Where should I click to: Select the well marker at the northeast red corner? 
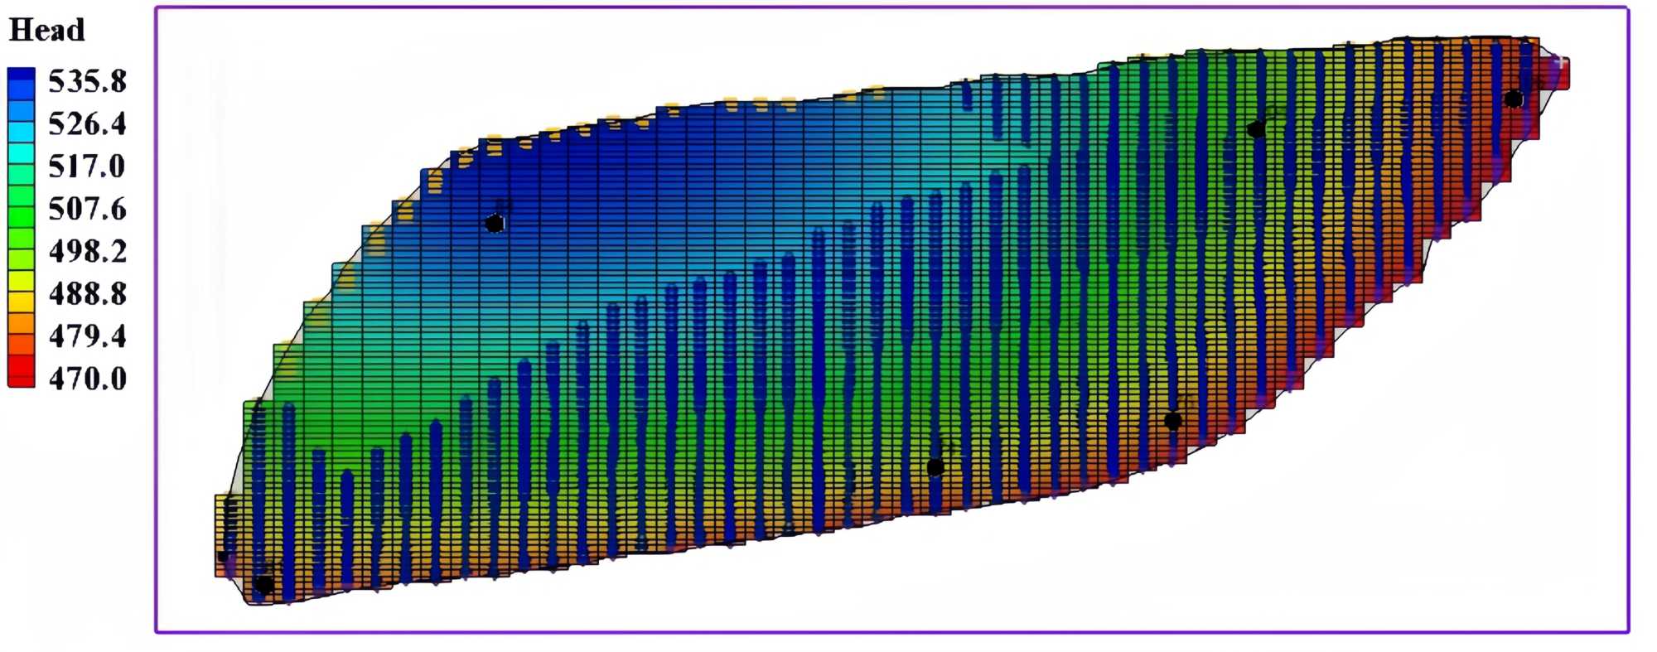(x=1514, y=99)
